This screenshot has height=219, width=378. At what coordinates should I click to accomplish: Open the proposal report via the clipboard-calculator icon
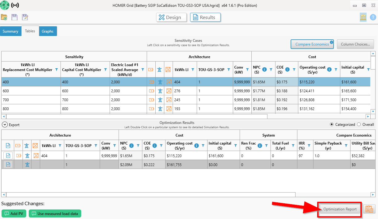pos(369,209)
